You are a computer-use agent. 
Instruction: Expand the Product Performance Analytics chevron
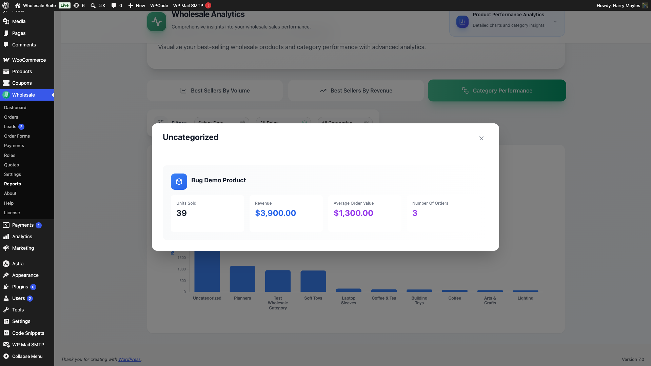pyautogui.click(x=555, y=22)
